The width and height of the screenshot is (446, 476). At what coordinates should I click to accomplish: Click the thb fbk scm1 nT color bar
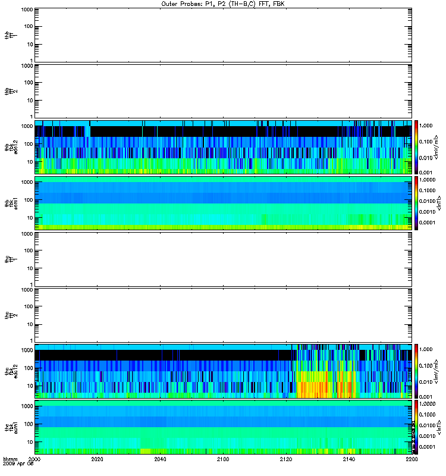coord(416,203)
